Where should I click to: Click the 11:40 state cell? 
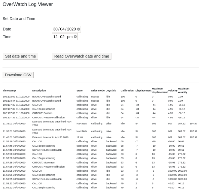(79, 137)
